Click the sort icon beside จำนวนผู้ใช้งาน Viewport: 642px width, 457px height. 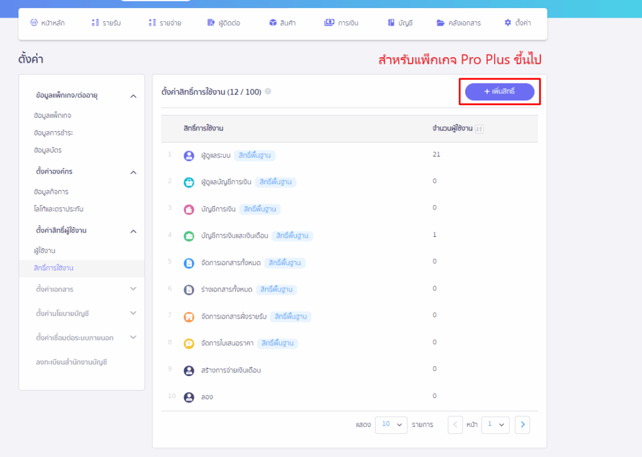coord(480,129)
